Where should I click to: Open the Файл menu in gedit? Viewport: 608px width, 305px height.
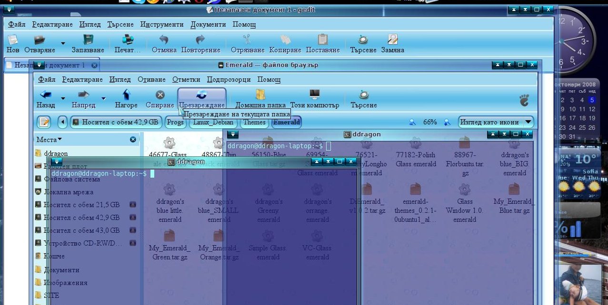point(17,24)
